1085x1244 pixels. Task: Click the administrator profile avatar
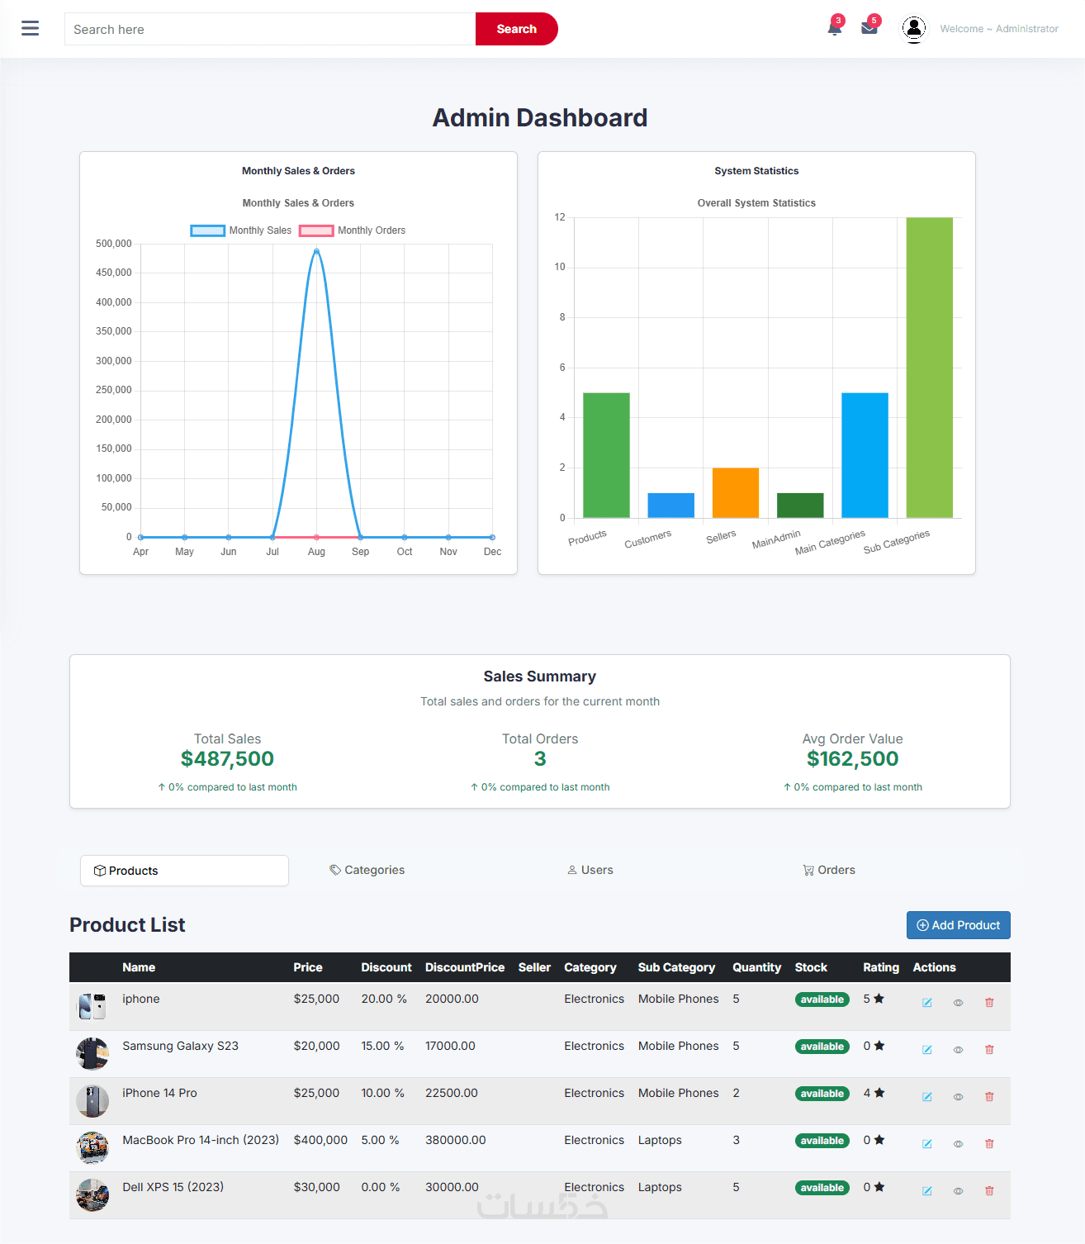point(914,29)
